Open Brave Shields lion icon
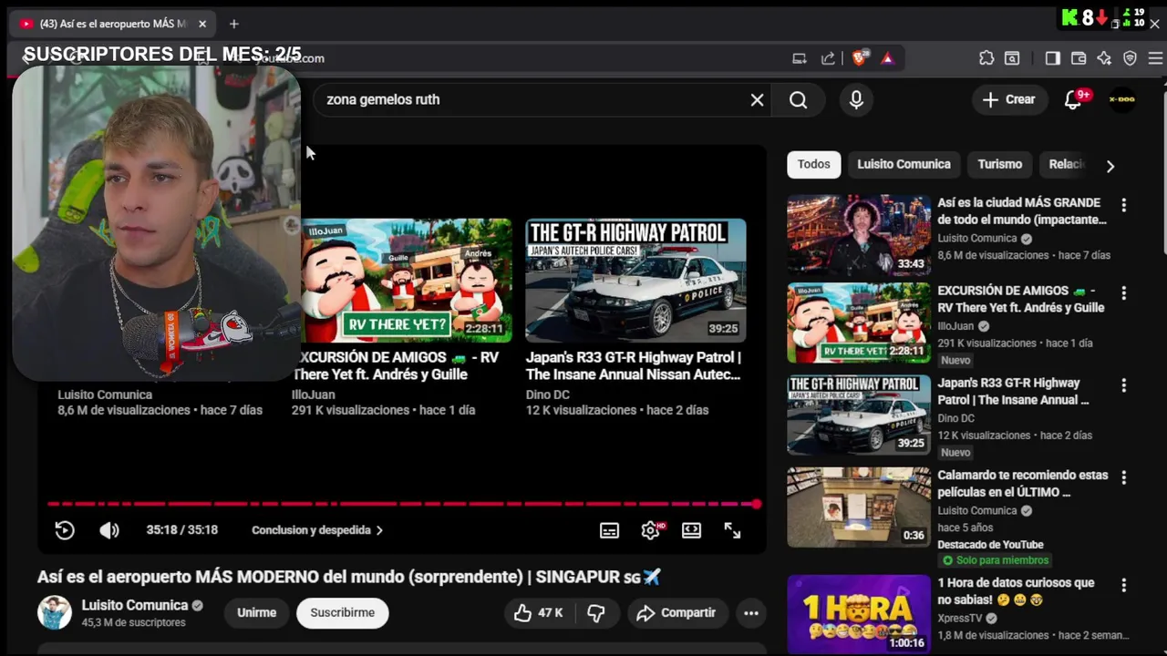This screenshot has height=656, width=1167. [x=859, y=58]
